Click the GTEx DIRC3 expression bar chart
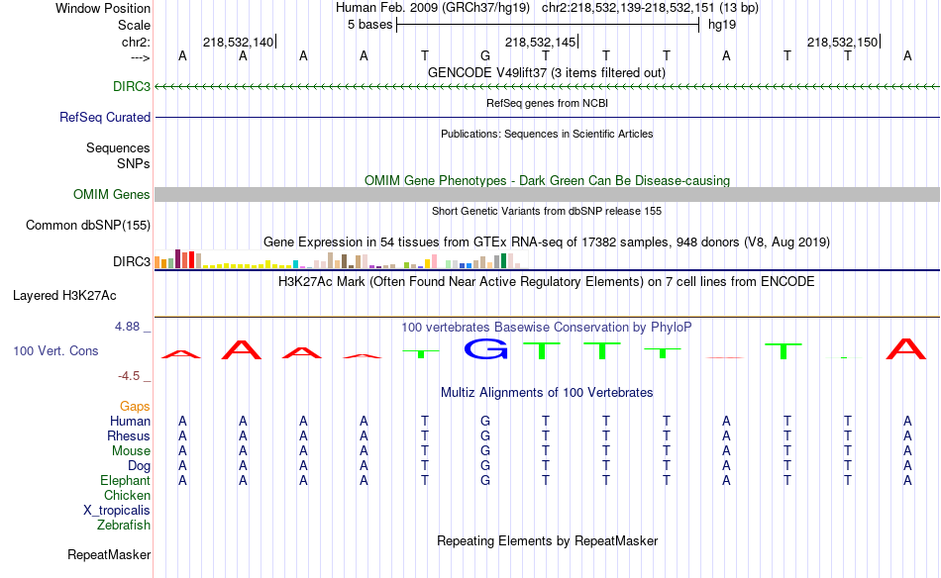The height and width of the screenshot is (578, 941). 341,260
